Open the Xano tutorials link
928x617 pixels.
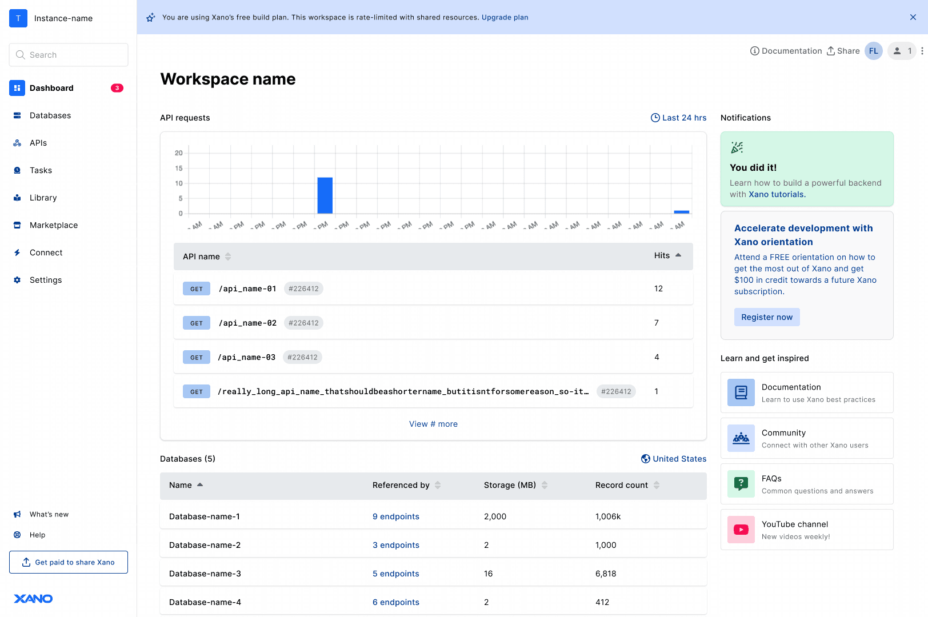[x=777, y=194]
